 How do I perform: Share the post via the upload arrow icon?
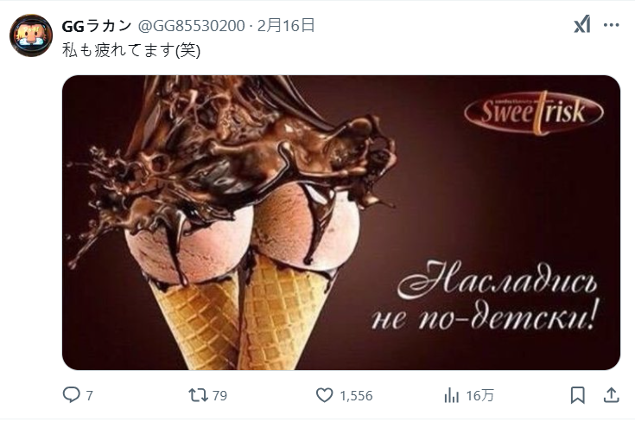pyautogui.click(x=611, y=395)
